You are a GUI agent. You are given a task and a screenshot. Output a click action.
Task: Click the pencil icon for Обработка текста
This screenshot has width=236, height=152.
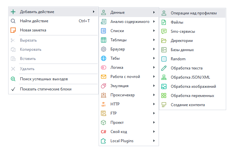pos(164,68)
